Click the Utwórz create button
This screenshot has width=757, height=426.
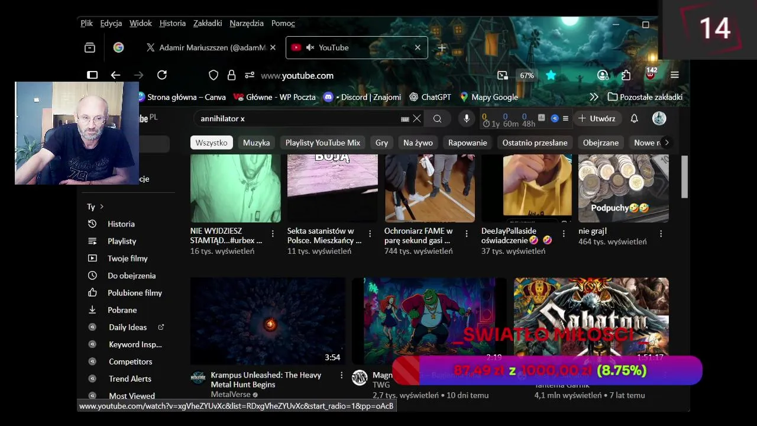[597, 118]
